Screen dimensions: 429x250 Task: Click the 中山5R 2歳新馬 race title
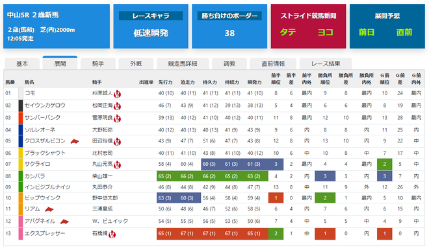(33, 15)
